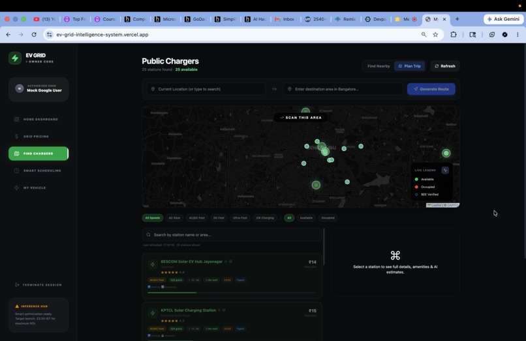Image resolution: width=526 pixels, height=341 pixels.
Task: Click the browser address bar URL
Action: coord(102,34)
